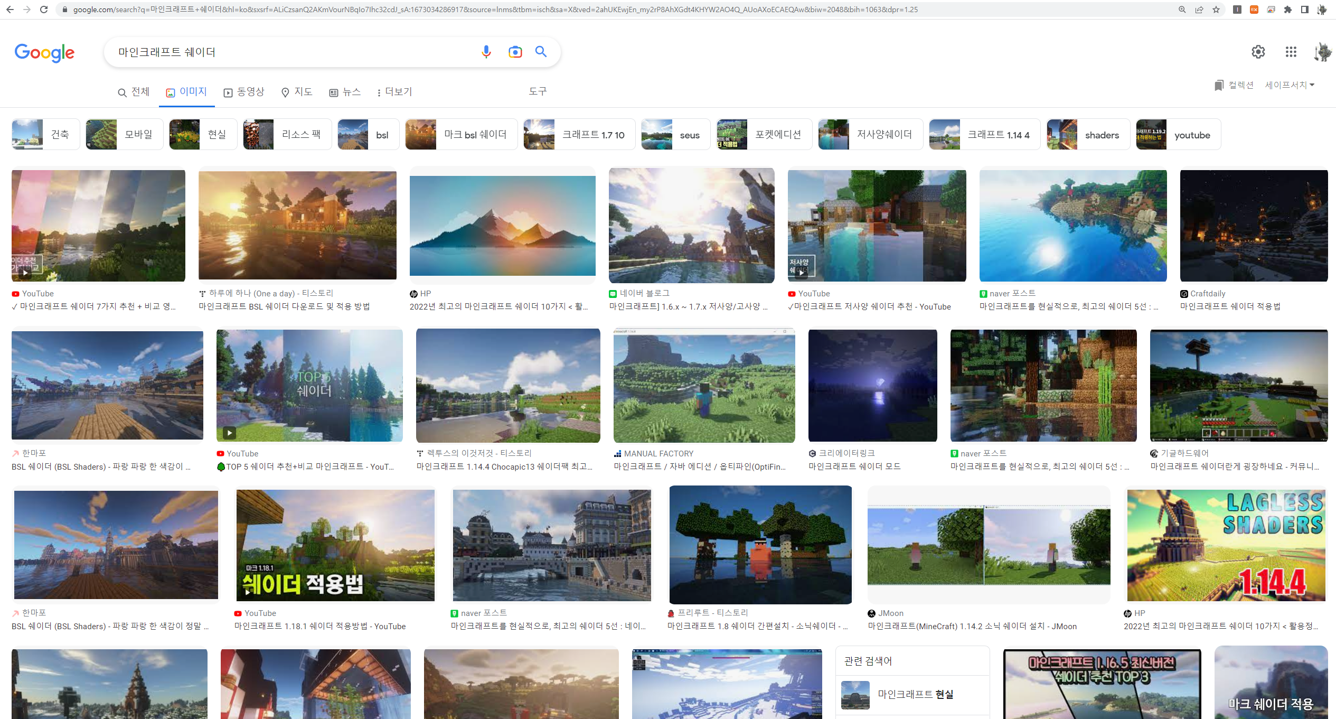Screen dimensions: 1336x719
Task: Click related search 마인크래프트 현실
Action: tap(912, 694)
